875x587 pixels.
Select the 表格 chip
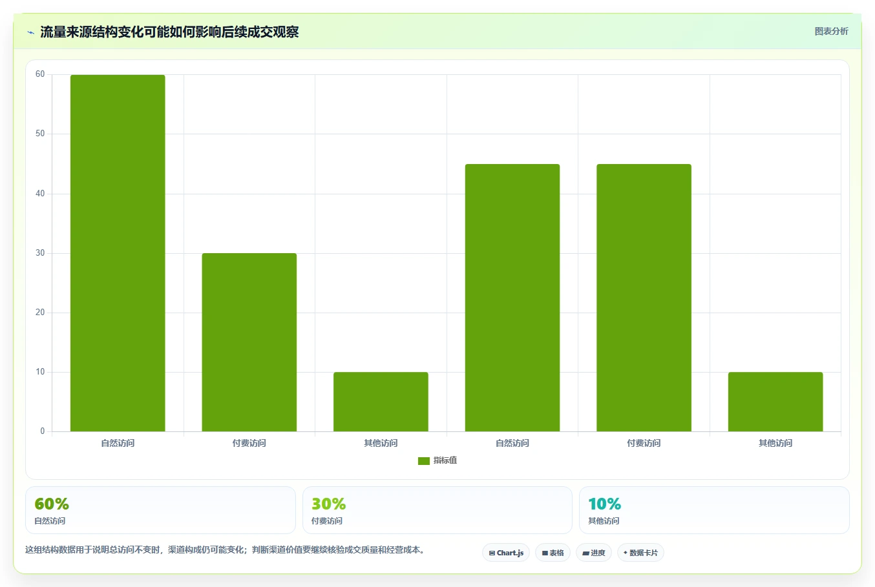(553, 553)
